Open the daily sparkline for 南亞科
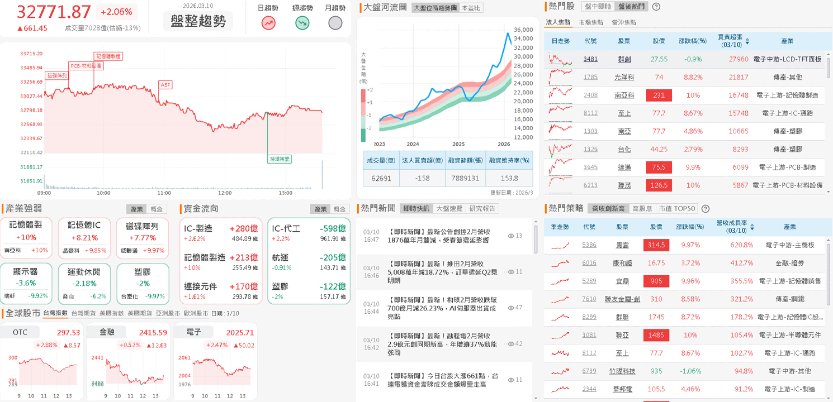Screen dimensions: 833x402 [x=561, y=95]
